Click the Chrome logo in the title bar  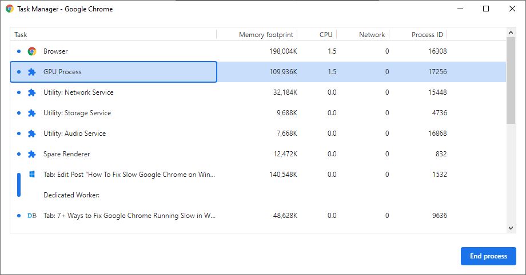pyautogui.click(x=9, y=9)
